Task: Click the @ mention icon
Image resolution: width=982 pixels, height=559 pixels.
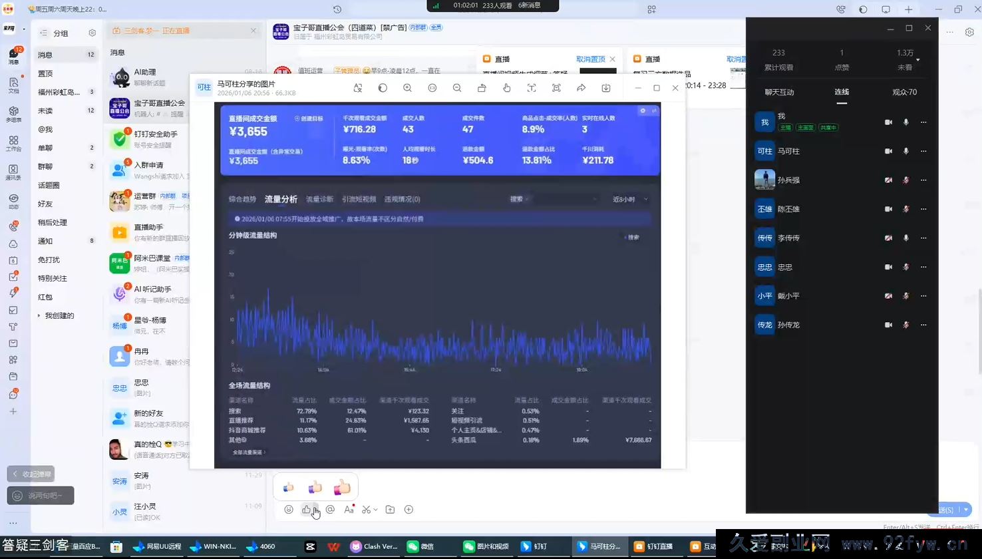Action: 330,510
